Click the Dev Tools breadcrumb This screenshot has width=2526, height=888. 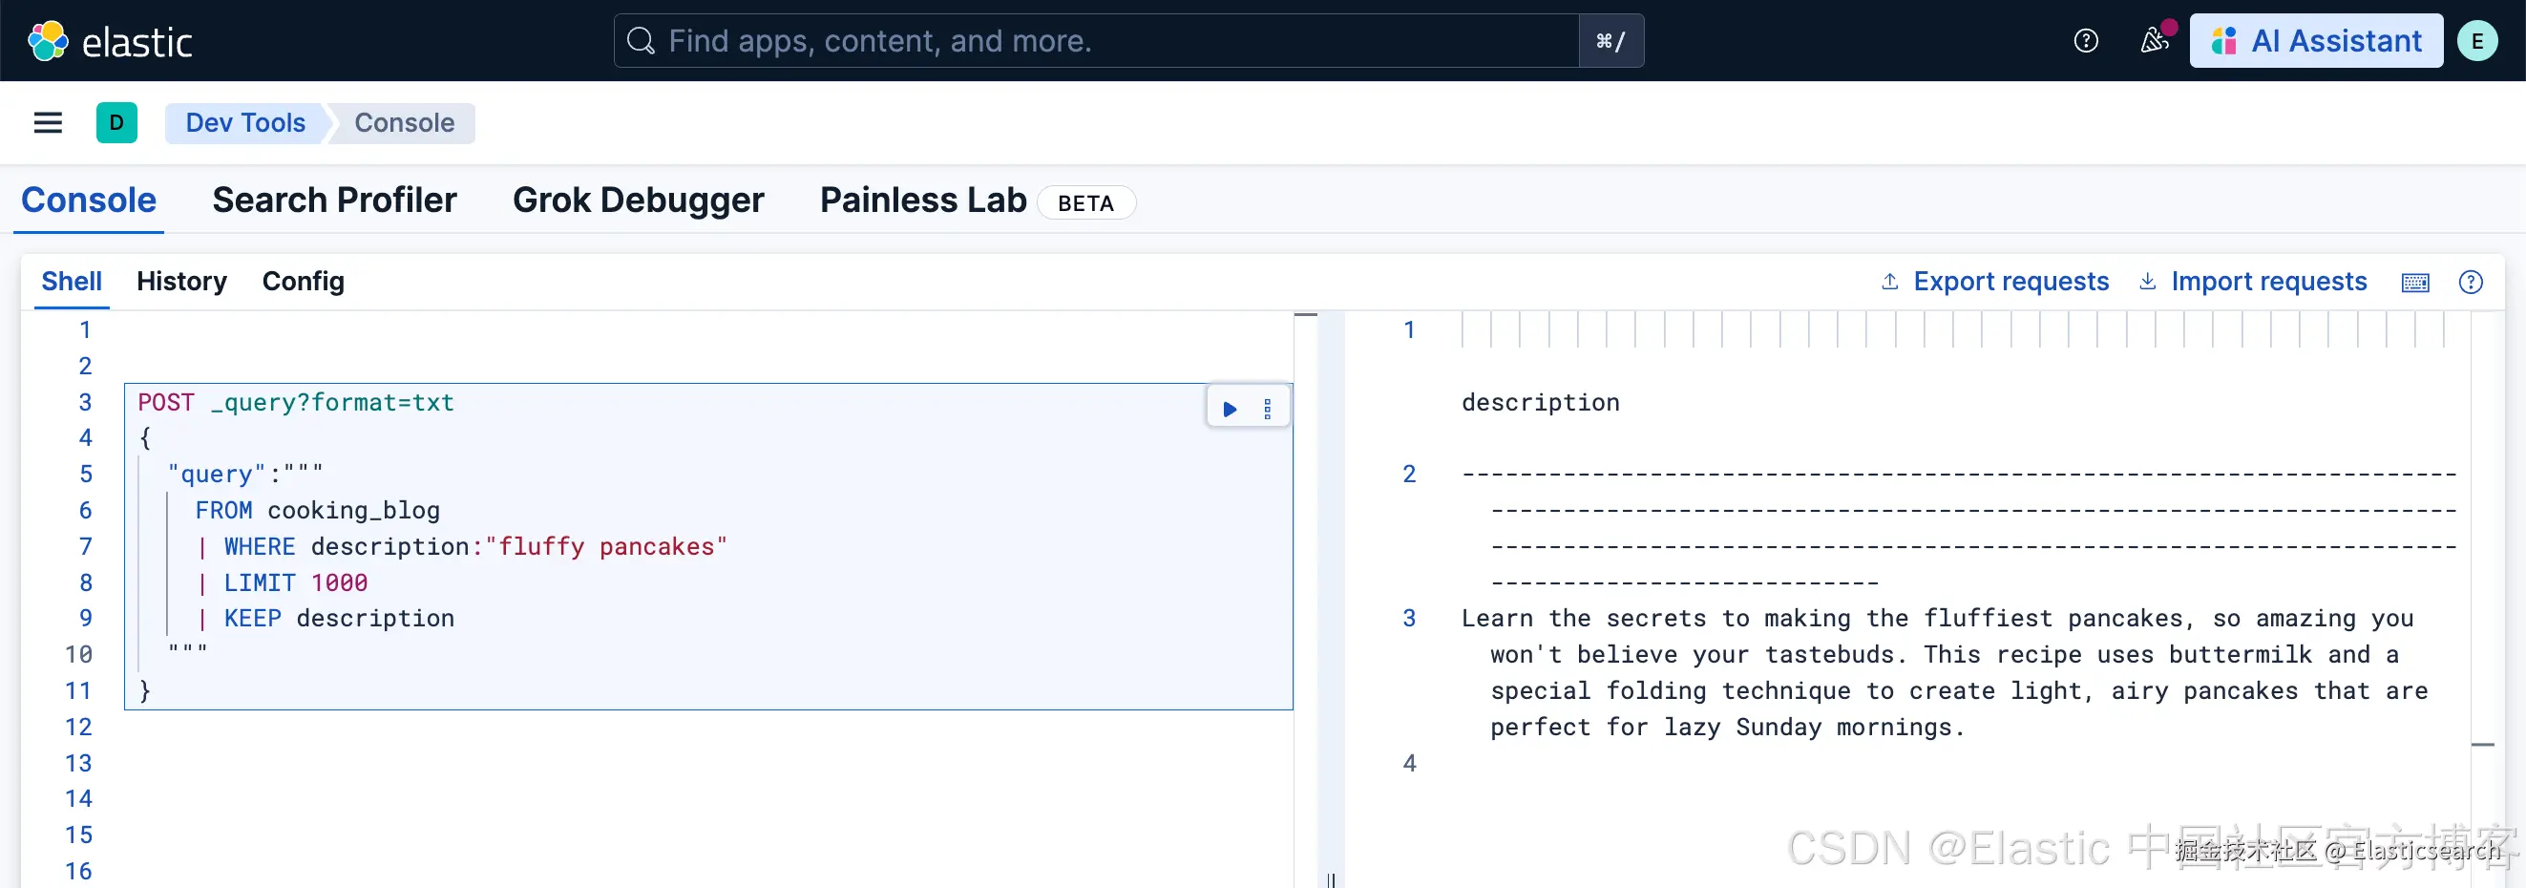pos(245,122)
